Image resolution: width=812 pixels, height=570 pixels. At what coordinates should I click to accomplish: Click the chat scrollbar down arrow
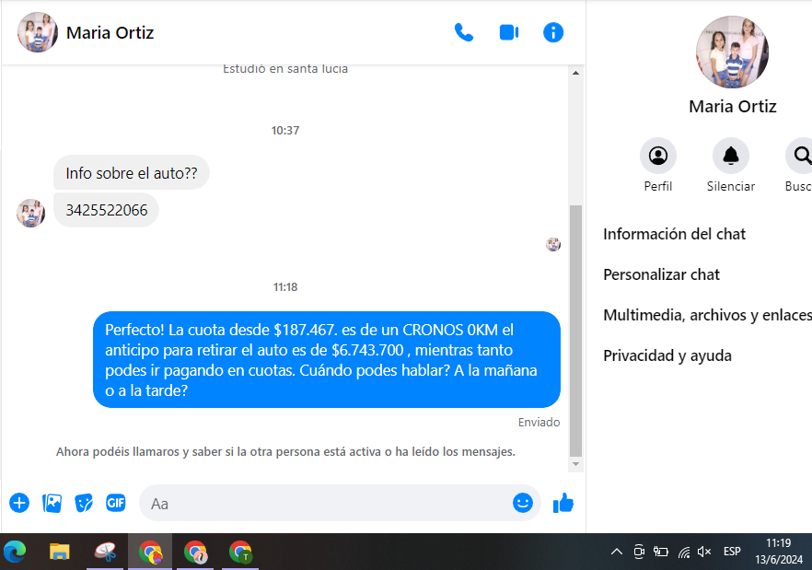[576, 465]
